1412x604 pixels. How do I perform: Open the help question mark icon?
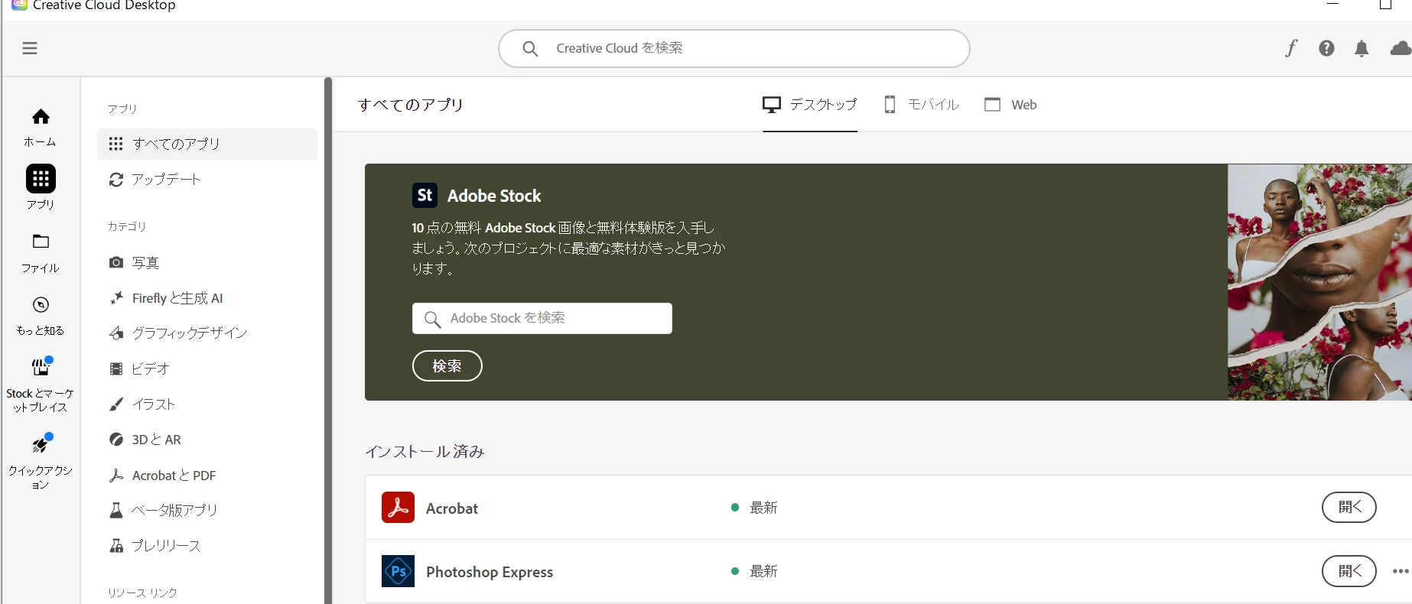[x=1326, y=48]
